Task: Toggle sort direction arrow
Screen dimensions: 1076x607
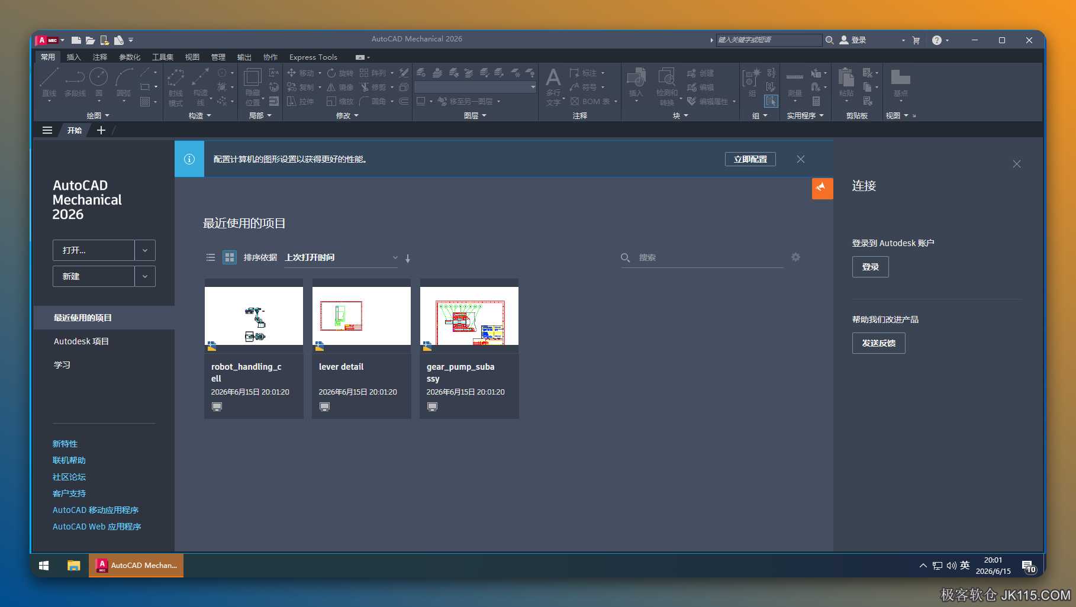Action: (408, 258)
